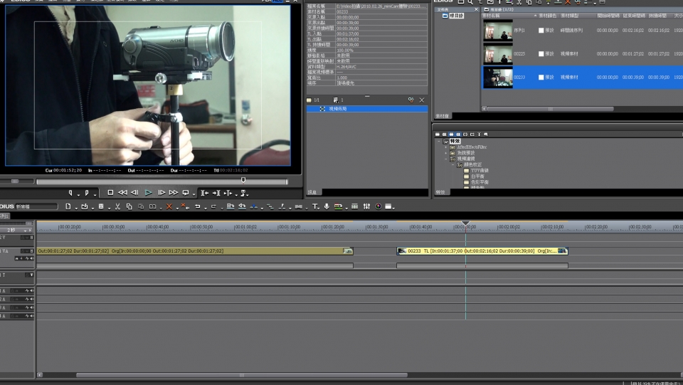The height and width of the screenshot is (385, 683).
Task: Click the Undo arrow icon in timeline toolbar
Action: [x=197, y=206]
